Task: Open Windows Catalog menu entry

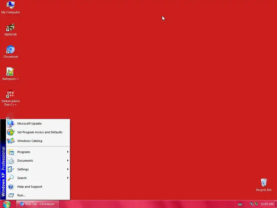Action: [x=38, y=141]
